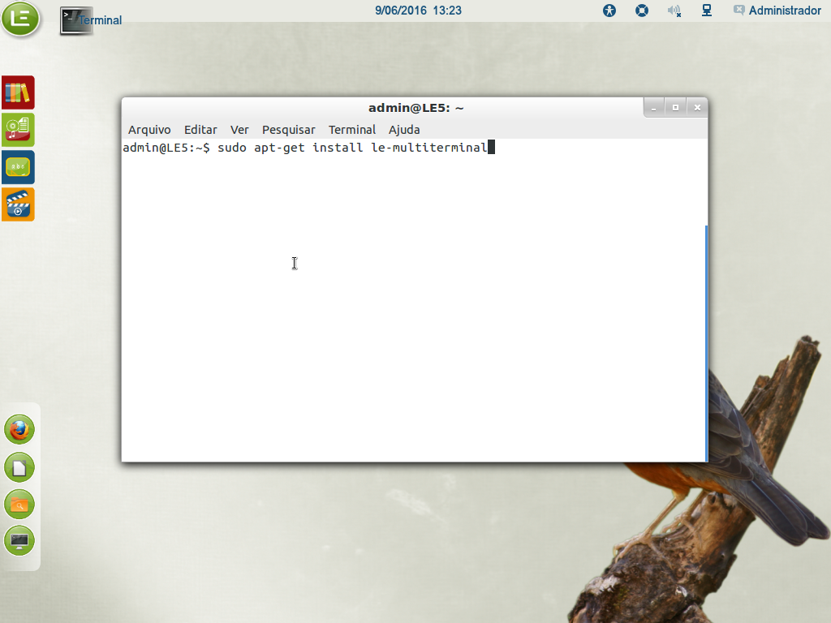Open the LE main menu logo
This screenshot has height=623, width=831.
[x=20, y=19]
